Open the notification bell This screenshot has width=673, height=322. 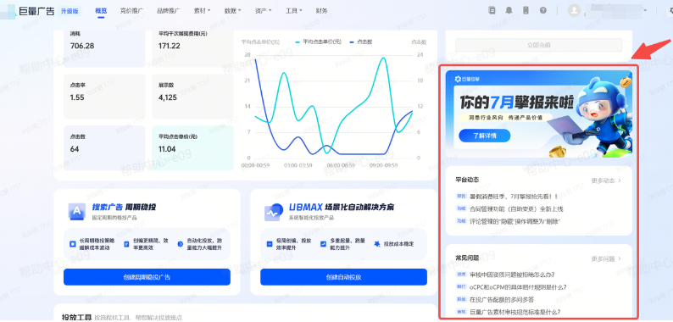click(509, 11)
